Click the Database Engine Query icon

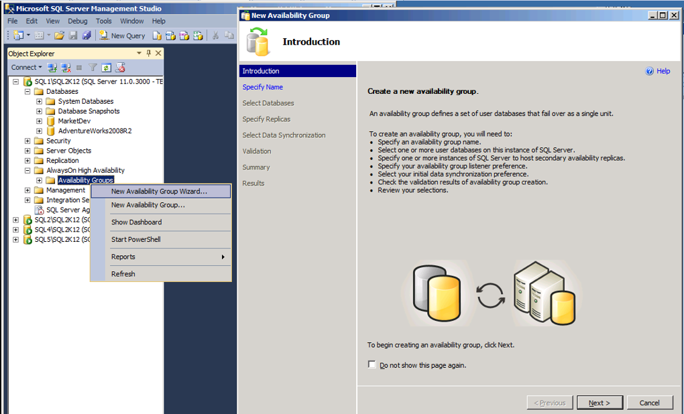[157, 36]
